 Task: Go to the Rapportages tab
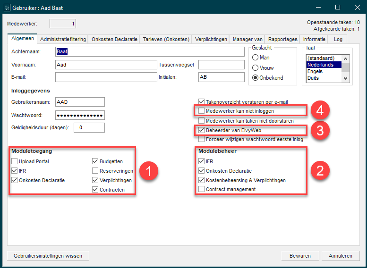coord(282,39)
